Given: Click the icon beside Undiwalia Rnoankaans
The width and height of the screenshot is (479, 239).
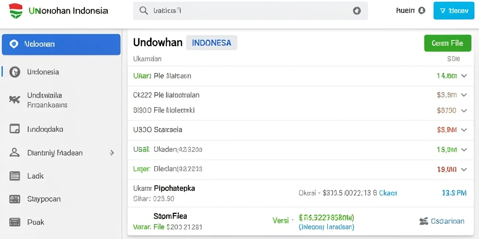Looking at the screenshot, I should 15,100.
